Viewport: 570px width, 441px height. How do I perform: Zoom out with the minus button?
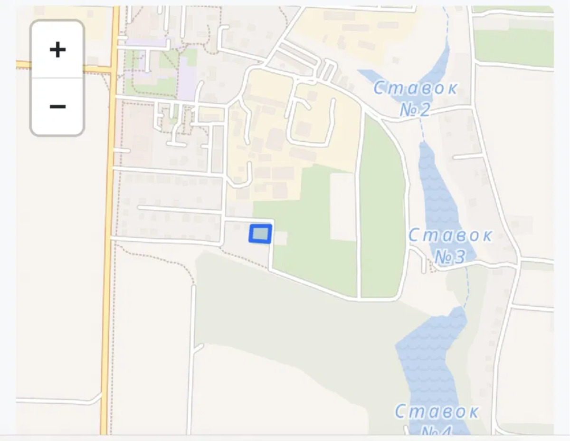57,106
